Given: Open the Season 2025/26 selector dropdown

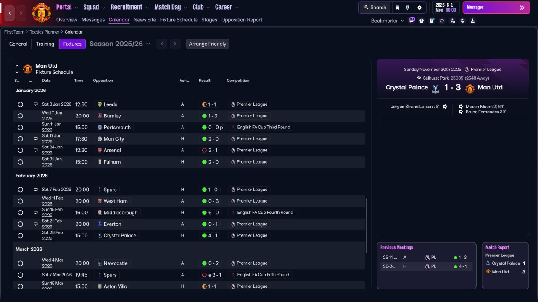Looking at the screenshot, I should [120, 44].
